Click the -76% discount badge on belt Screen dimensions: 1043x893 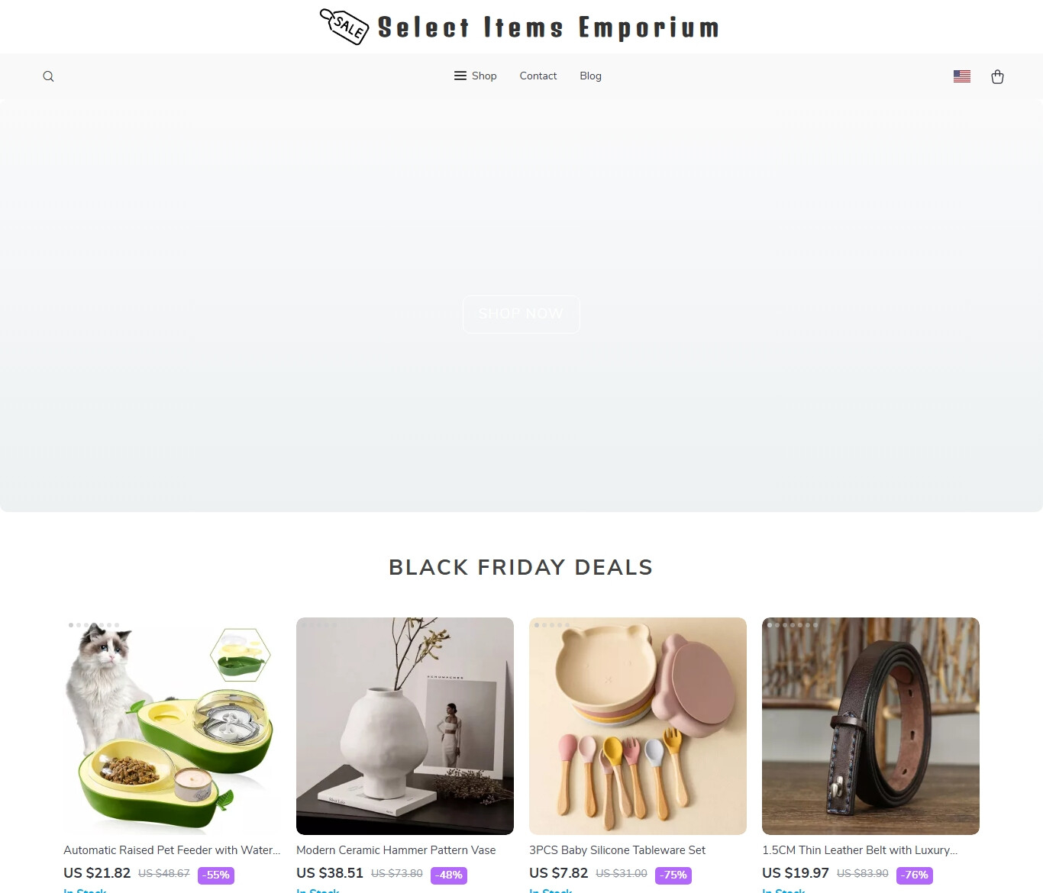(x=915, y=875)
